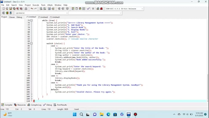
Task: Show hidden system tray icons chevron
Action: (174, 114)
